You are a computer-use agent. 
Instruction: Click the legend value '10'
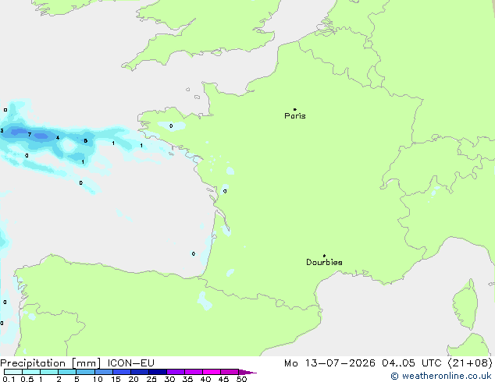tap(98, 379)
